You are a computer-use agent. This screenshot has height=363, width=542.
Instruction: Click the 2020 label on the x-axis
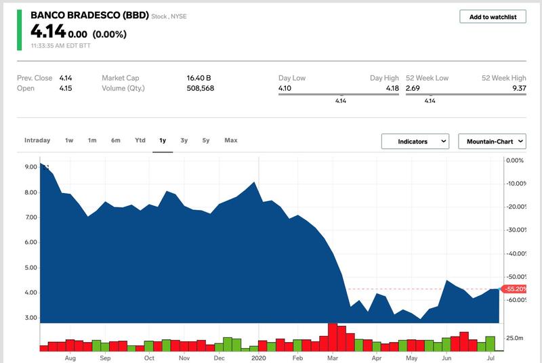259,358
